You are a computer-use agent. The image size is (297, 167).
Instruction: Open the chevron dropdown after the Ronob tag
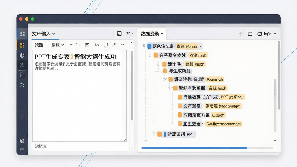pos(200,46)
